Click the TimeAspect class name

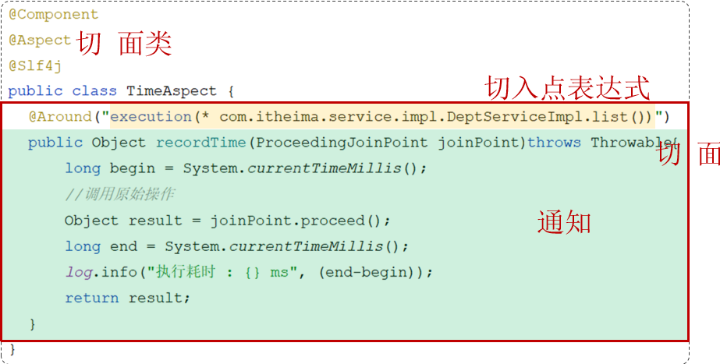click(172, 91)
